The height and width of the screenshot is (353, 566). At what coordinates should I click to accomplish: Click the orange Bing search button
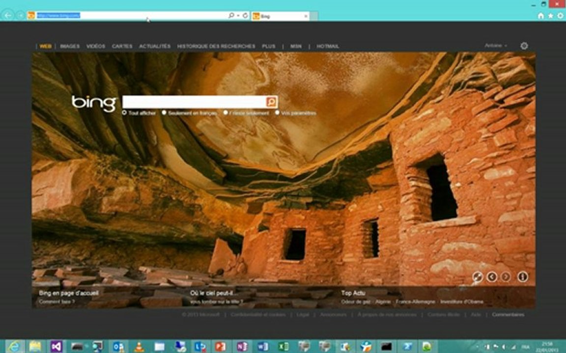pyautogui.click(x=271, y=102)
